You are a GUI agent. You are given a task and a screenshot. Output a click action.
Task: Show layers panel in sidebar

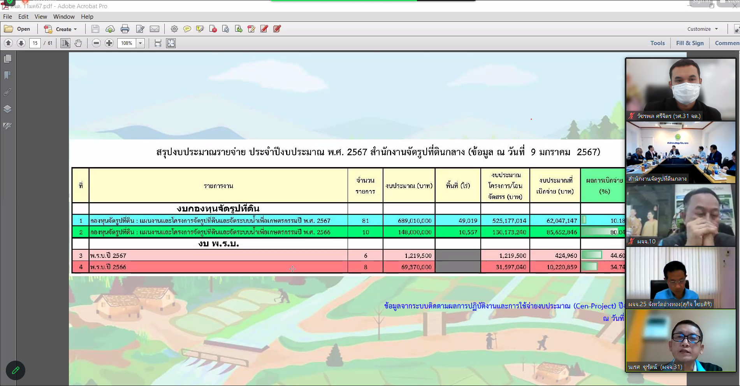[x=7, y=109]
